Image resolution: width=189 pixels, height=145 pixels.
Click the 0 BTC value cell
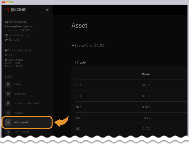coord(146,85)
